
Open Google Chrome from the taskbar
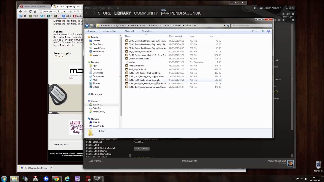coord(56,179)
